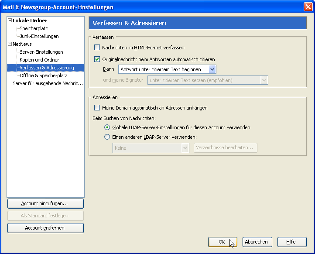Select Verfassen & Adressierung tree item
The width and height of the screenshot is (315, 254).
pyautogui.click(x=47, y=68)
